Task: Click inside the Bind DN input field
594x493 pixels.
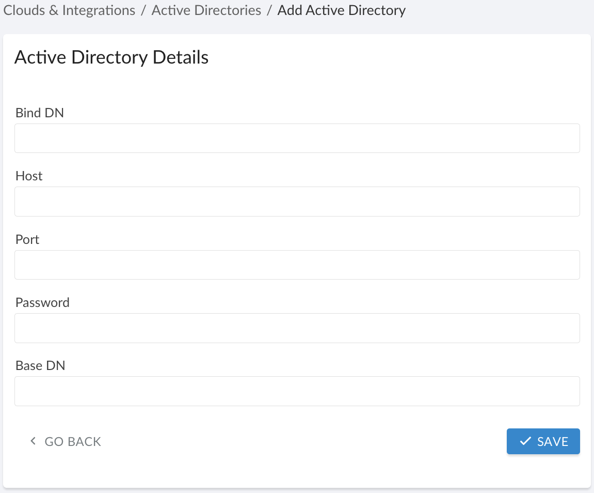Action: pyautogui.click(x=297, y=138)
